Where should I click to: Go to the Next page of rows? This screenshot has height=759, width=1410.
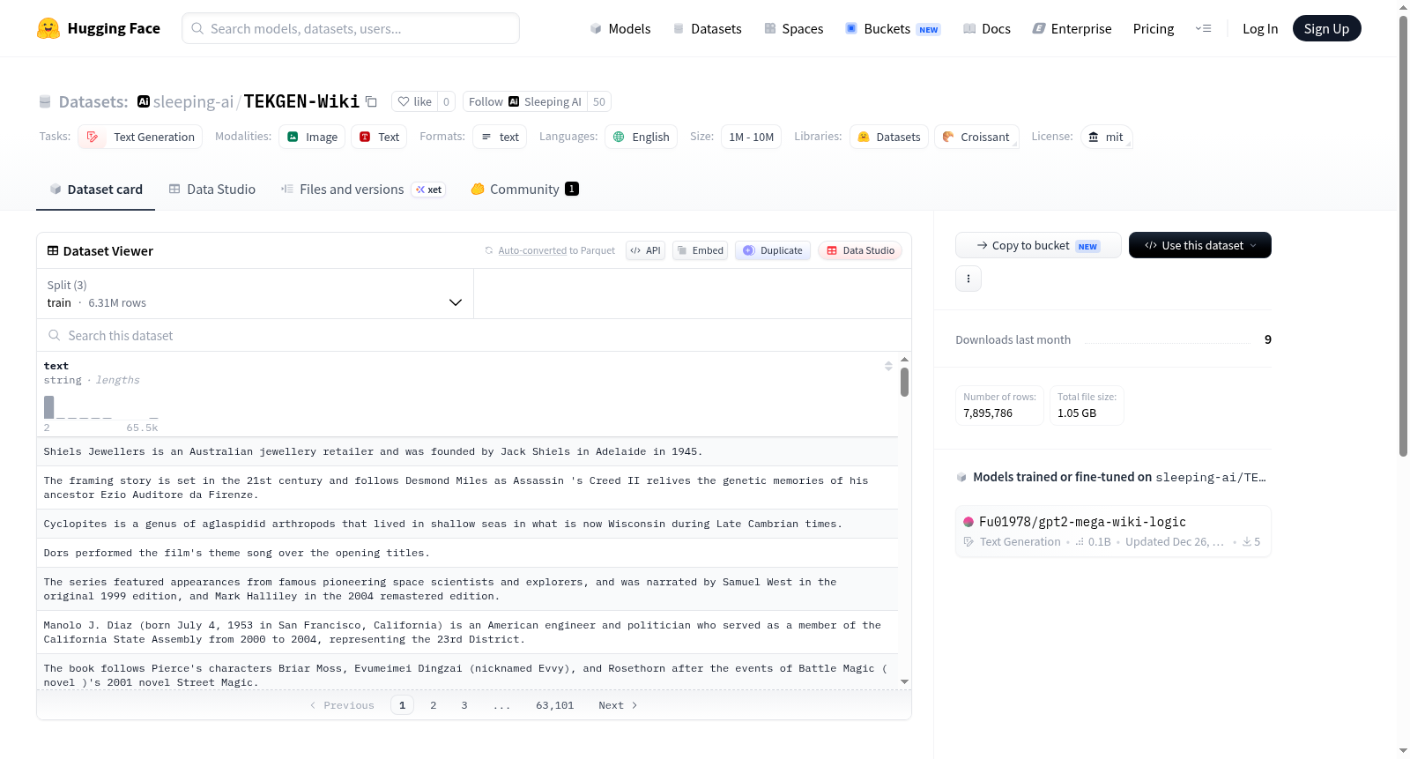pos(618,705)
